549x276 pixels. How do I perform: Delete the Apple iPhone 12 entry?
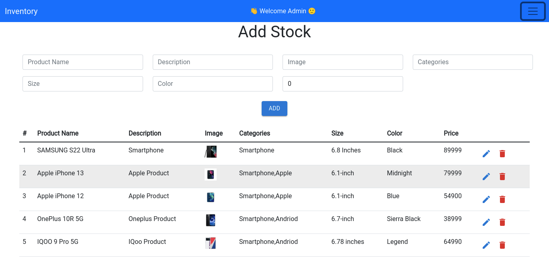point(502,199)
